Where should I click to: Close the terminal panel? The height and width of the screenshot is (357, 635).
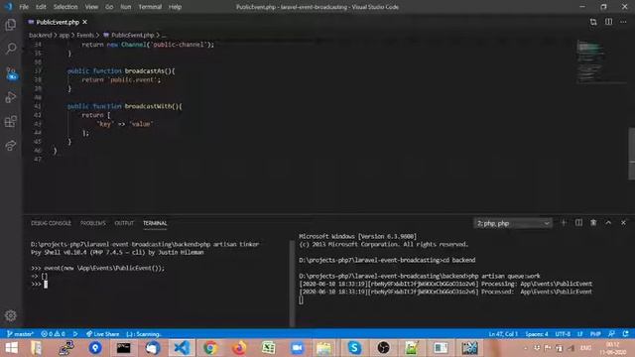623,222
